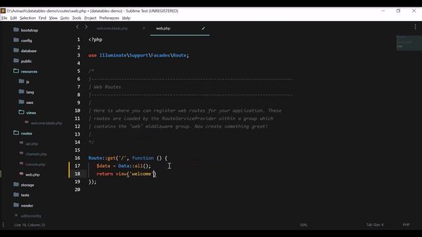Image resolution: width=422 pixels, height=237 pixels.
Task: Click line number 16 in gutter
Action: 78,158
